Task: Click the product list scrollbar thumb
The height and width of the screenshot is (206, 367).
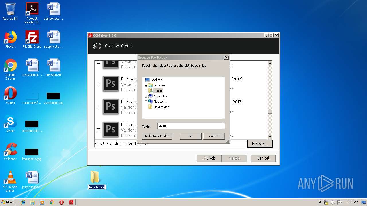Action: click(x=270, y=112)
